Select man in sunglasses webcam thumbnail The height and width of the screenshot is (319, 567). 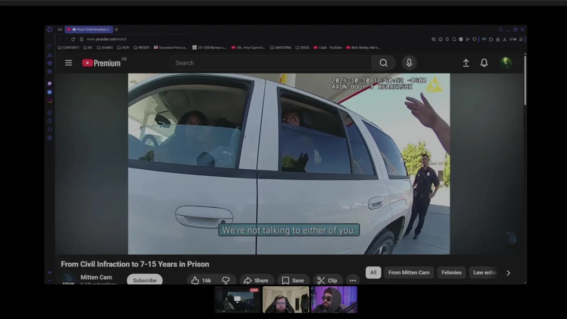pos(334,300)
